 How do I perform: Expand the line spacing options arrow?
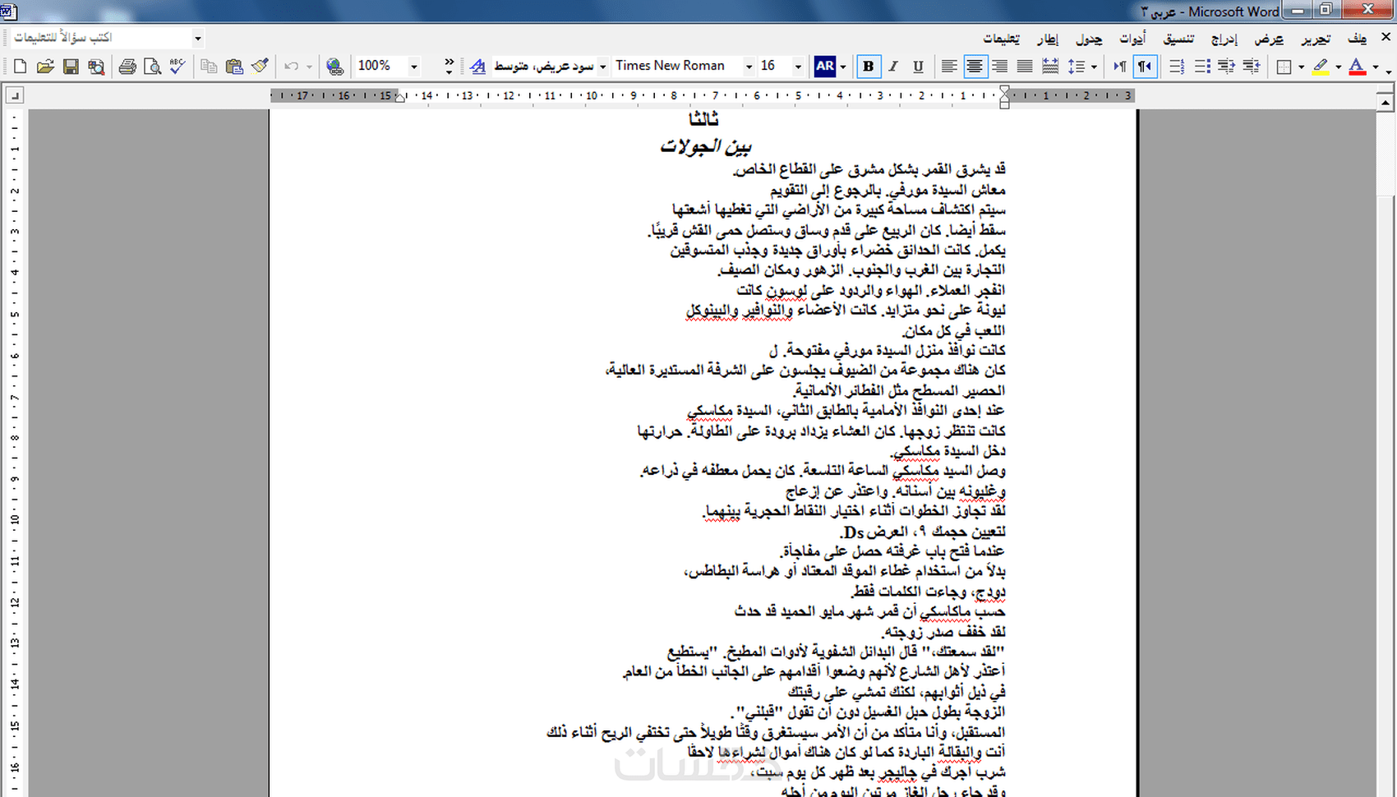[1094, 67]
